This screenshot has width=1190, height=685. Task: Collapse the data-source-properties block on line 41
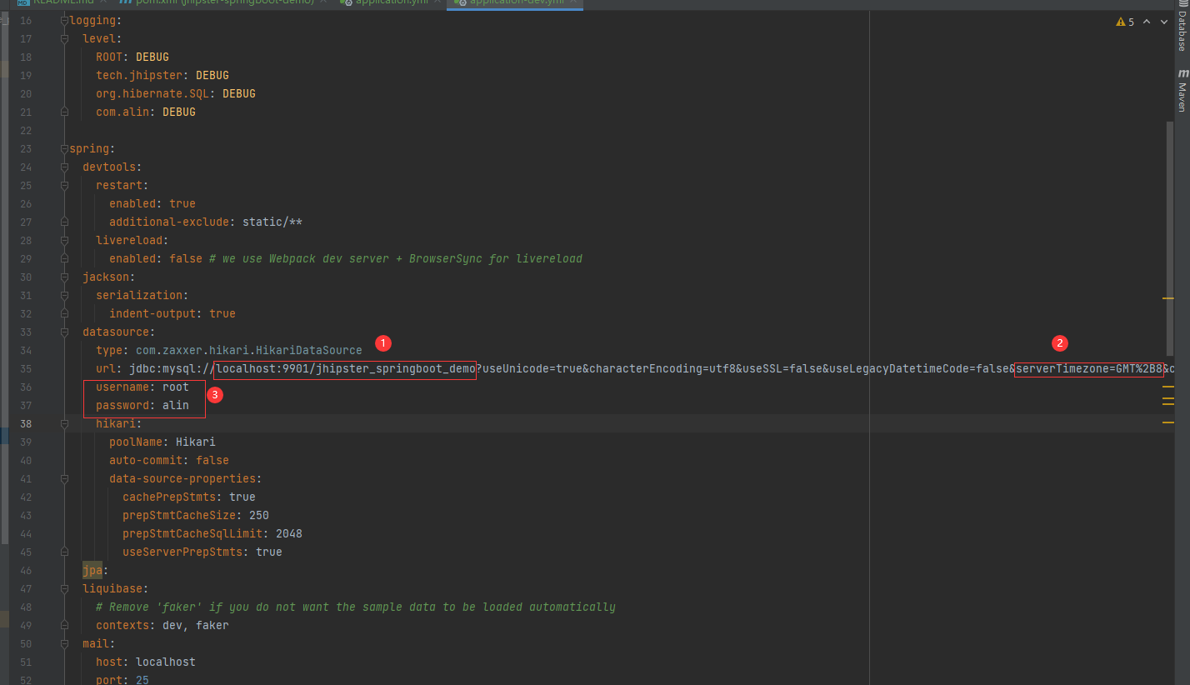click(x=64, y=478)
